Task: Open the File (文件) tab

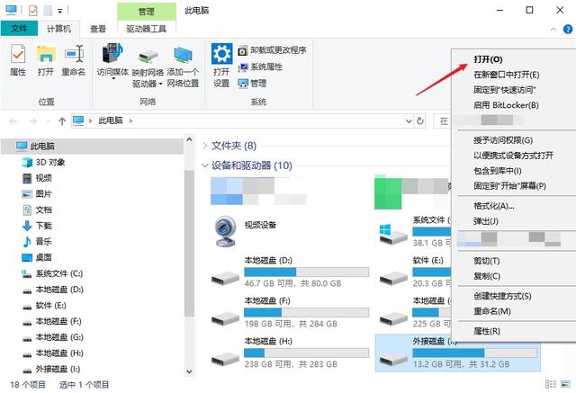Action: (x=19, y=29)
